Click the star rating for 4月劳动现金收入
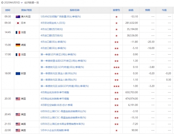Screen dimensions: 174x134 click(117, 23)
